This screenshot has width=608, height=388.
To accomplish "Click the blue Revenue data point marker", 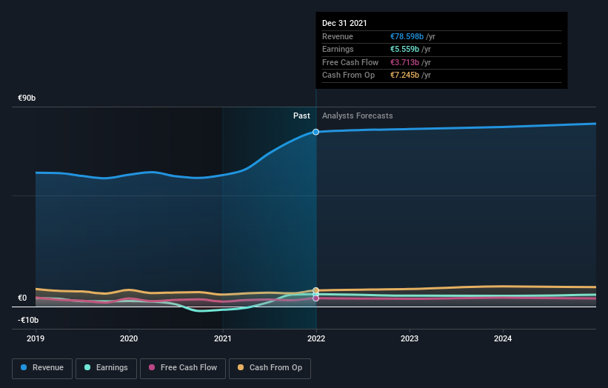I will tap(316, 133).
